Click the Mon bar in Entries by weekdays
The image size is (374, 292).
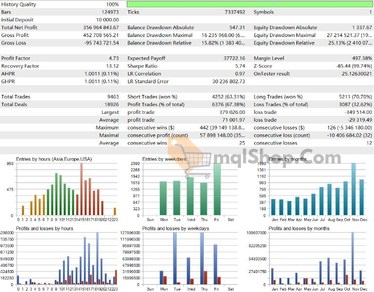pos(163,199)
